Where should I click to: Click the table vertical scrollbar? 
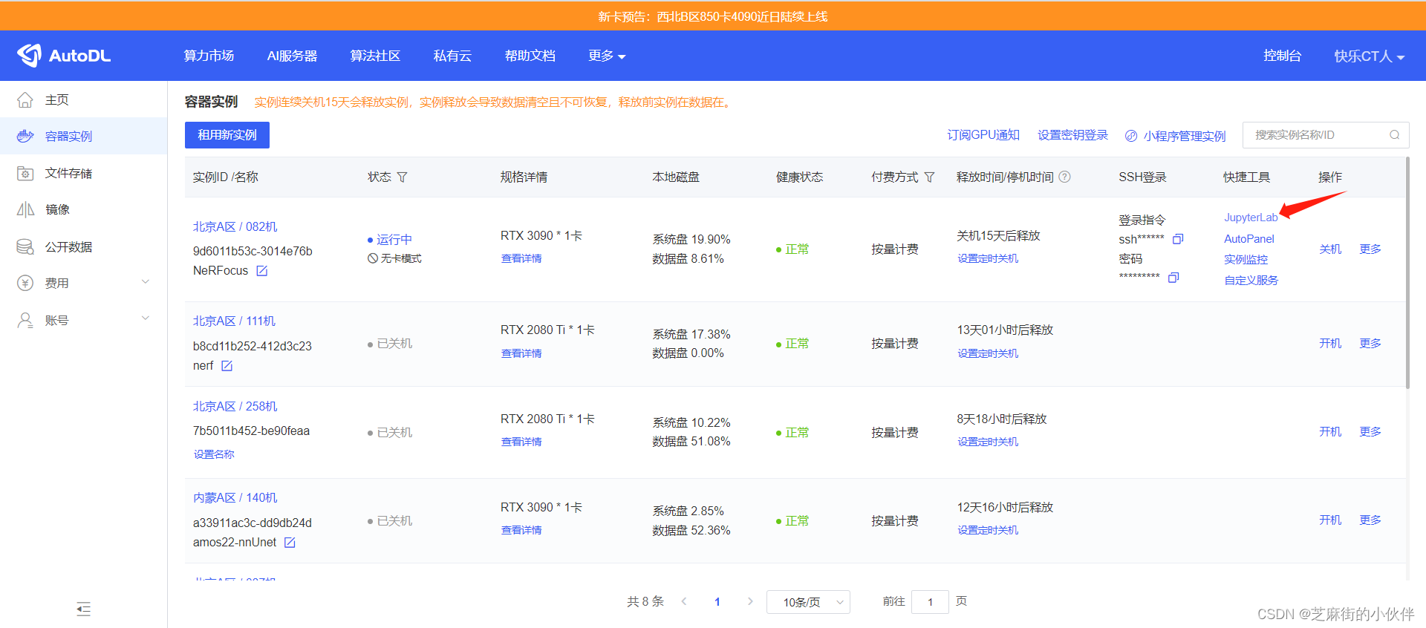pyautogui.click(x=1407, y=273)
